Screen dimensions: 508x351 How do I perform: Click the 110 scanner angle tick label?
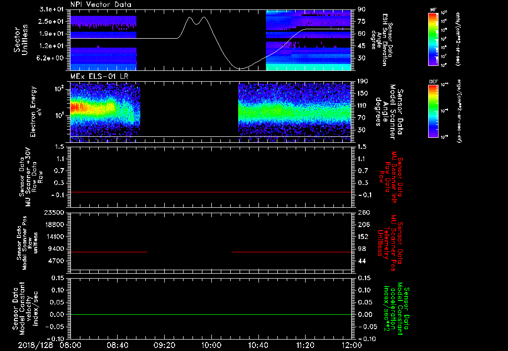(363, 106)
